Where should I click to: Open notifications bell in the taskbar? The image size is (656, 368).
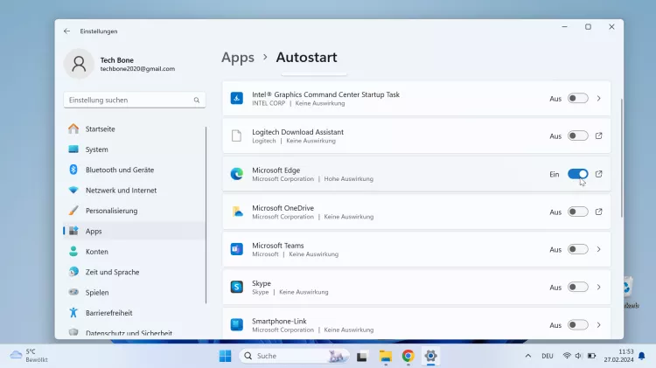(x=642, y=356)
